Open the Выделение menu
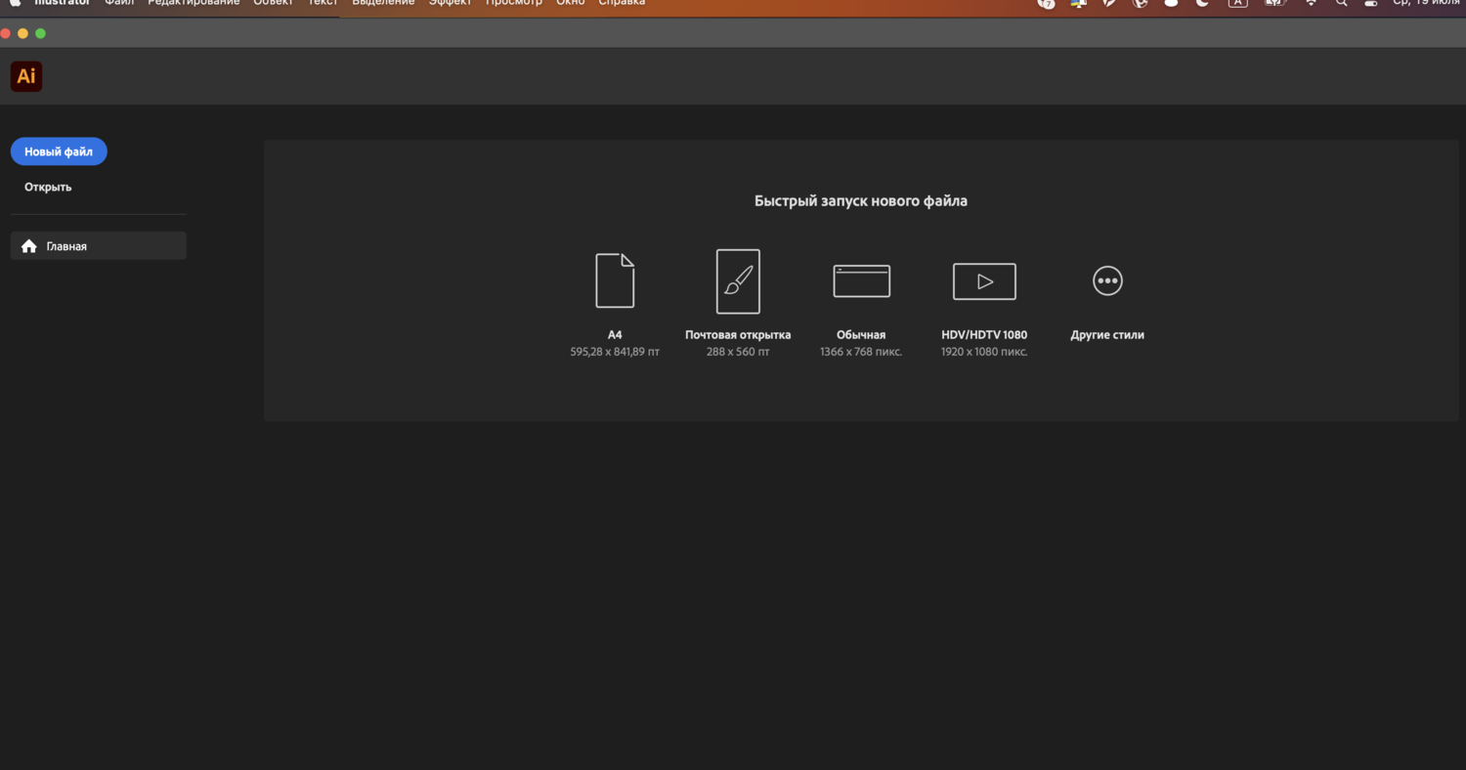This screenshot has height=770, width=1466. [383, 3]
